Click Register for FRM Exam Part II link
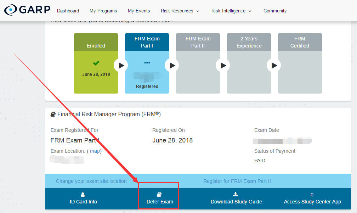The width and height of the screenshot is (357, 213). pyautogui.click(x=237, y=181)
